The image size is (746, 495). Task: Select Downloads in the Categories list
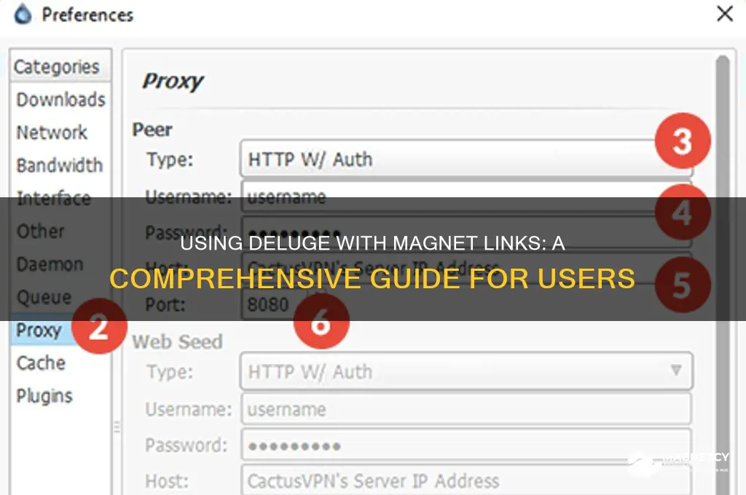[60, 100]
